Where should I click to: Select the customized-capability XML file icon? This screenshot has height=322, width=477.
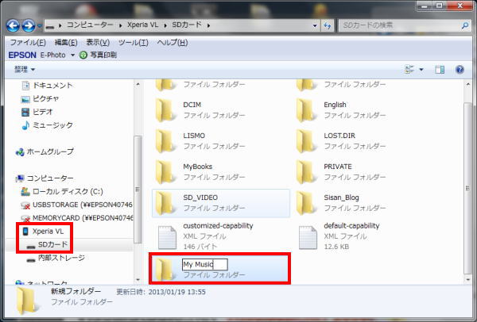tap(167, 237)
